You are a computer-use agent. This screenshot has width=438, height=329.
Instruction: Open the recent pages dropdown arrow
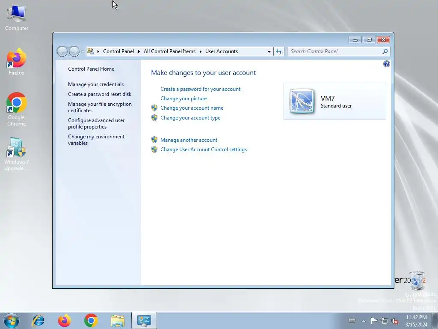pyautogui.click(x=83, y=52)
